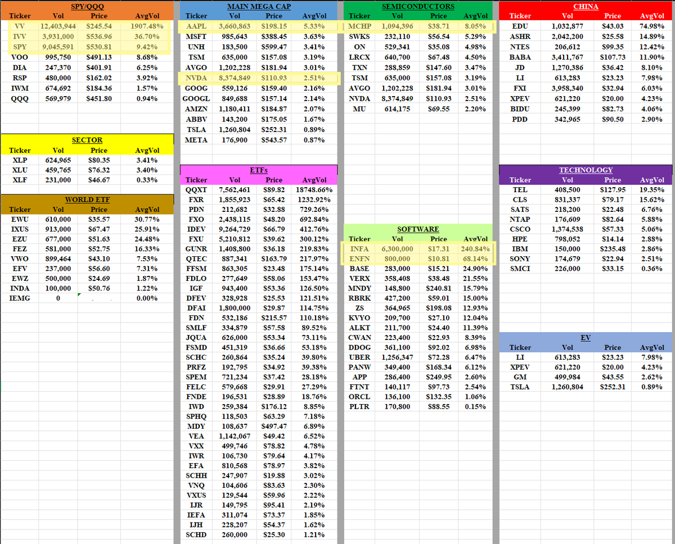The width and height of the screenshot is (675, 544).
Task: Click IXUS AvgVol 25.91%
Action: 147,230
